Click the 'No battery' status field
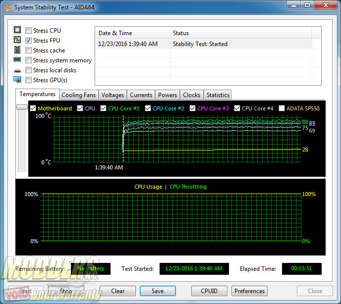341x304 pixels. [x=91, y=269]
